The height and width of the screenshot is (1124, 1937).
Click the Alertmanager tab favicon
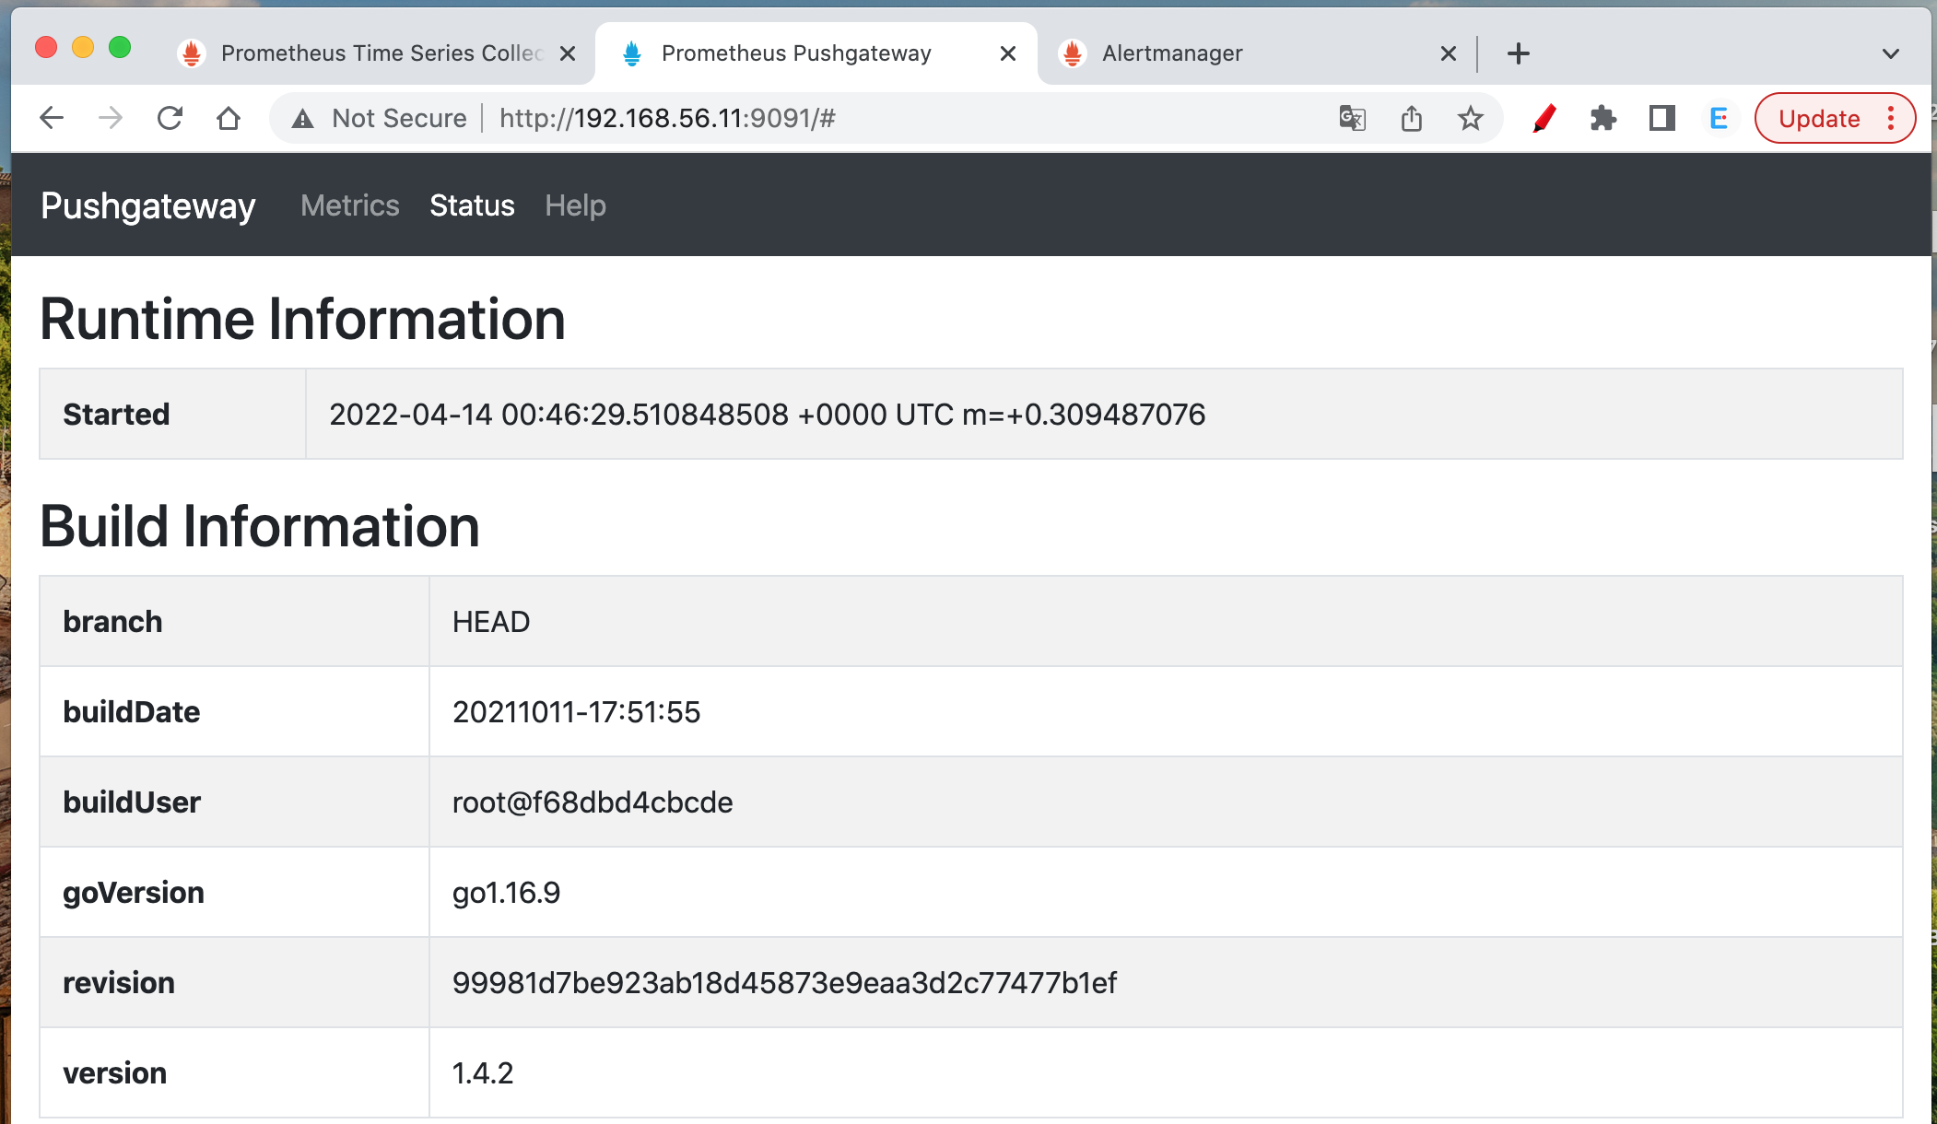tap(1073, 53)
